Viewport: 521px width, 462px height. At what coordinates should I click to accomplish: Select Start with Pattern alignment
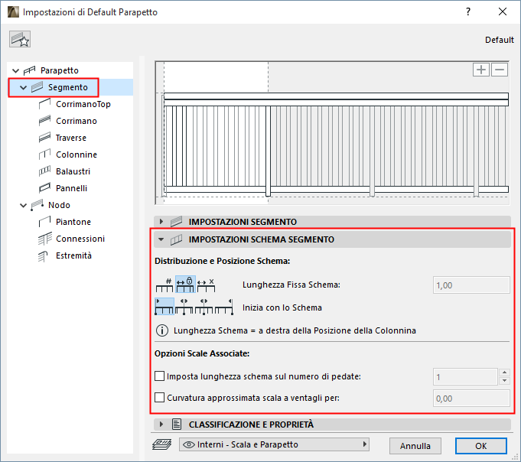click(x=164, y=306)
